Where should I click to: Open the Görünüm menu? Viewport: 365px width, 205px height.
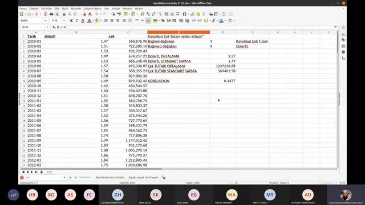(x=46, y=9)
